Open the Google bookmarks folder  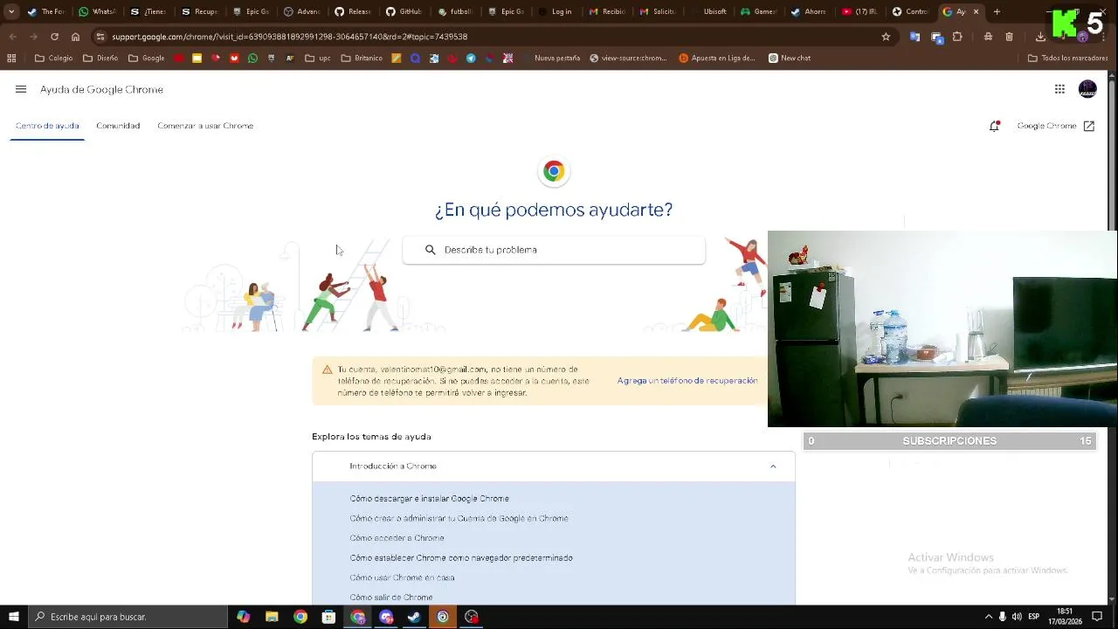pyautogui.click(x=147, y=58)
